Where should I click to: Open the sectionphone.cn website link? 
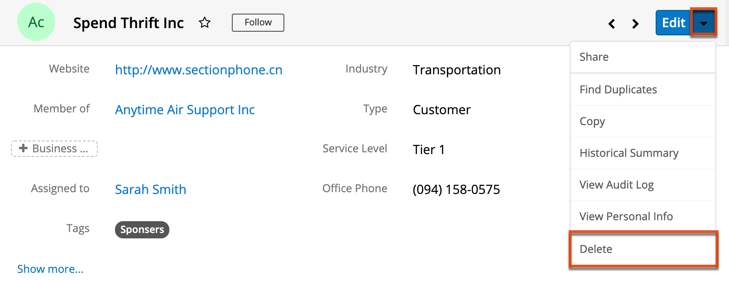[x=198, y=69]
